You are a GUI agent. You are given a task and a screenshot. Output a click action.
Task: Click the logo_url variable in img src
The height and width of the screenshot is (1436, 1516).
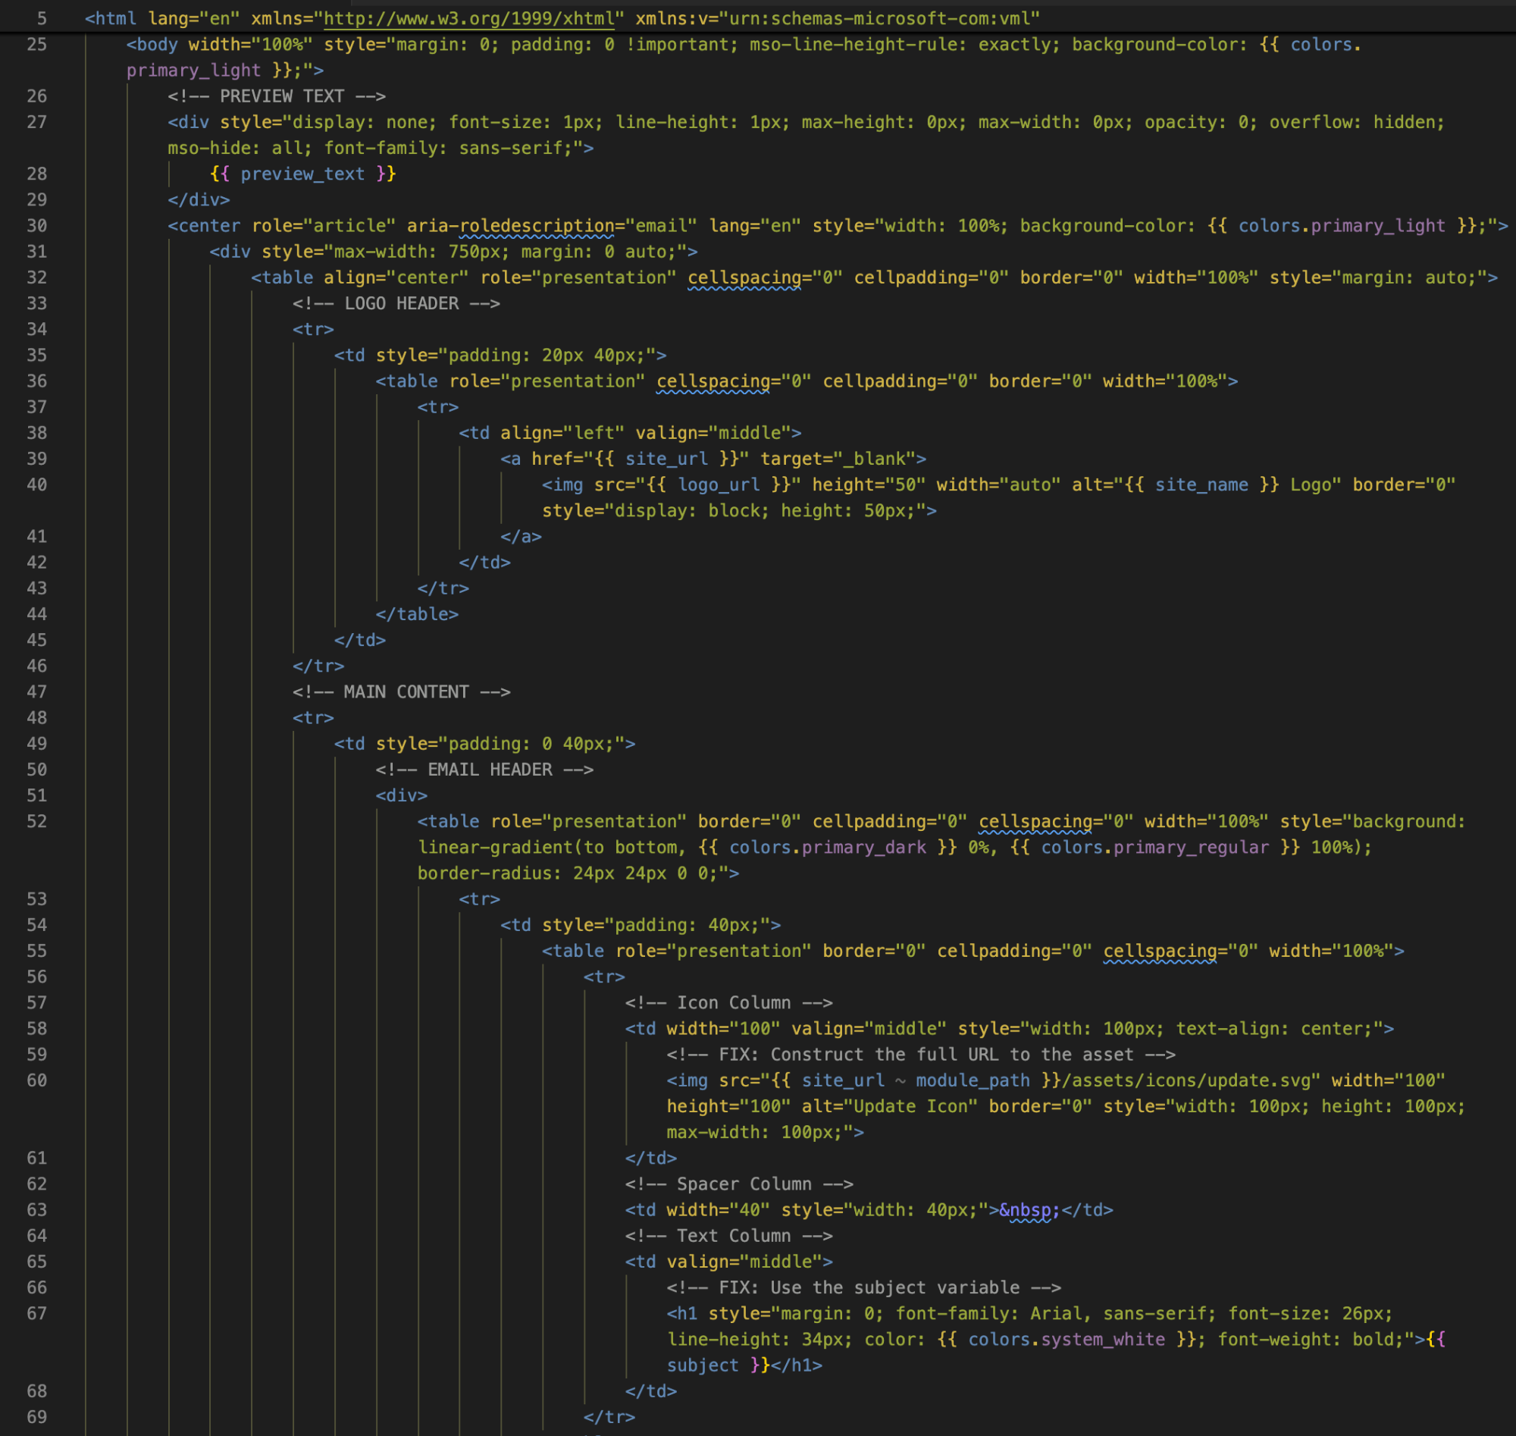click(x=719, y=485)
